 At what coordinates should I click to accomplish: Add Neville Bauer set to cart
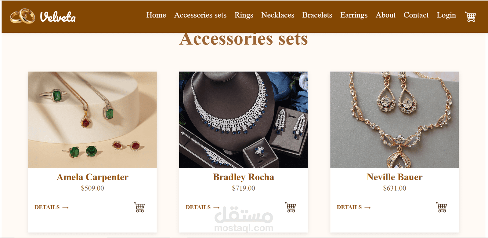click(x=441, y=207)
